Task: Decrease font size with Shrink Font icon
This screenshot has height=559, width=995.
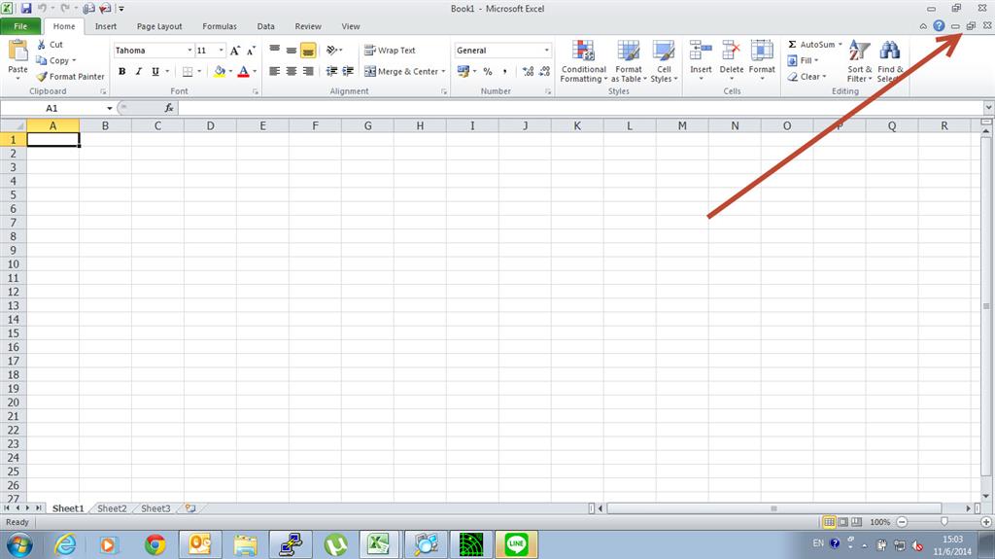Action: tap(251, 51)
